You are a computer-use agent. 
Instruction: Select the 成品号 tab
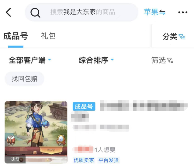point(16,36)
